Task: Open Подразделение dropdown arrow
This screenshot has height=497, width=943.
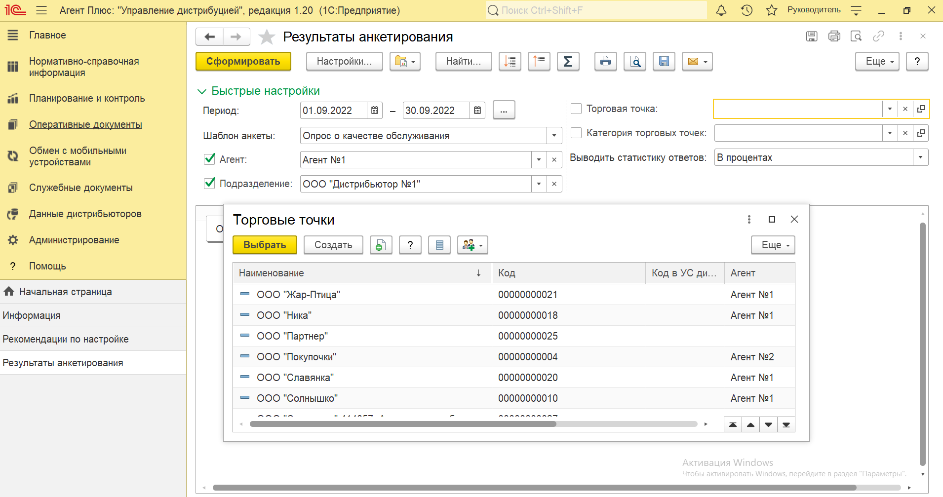Action: [x=539, y=184]
